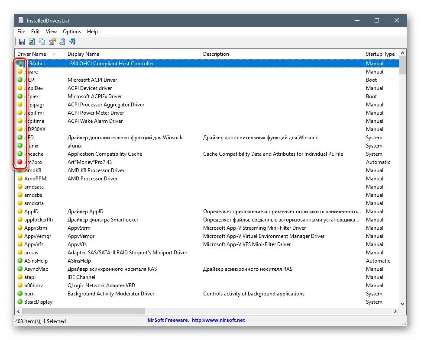
Task: Select the ACPI Power Meter Driver row
Action: [x=207, y=113]
